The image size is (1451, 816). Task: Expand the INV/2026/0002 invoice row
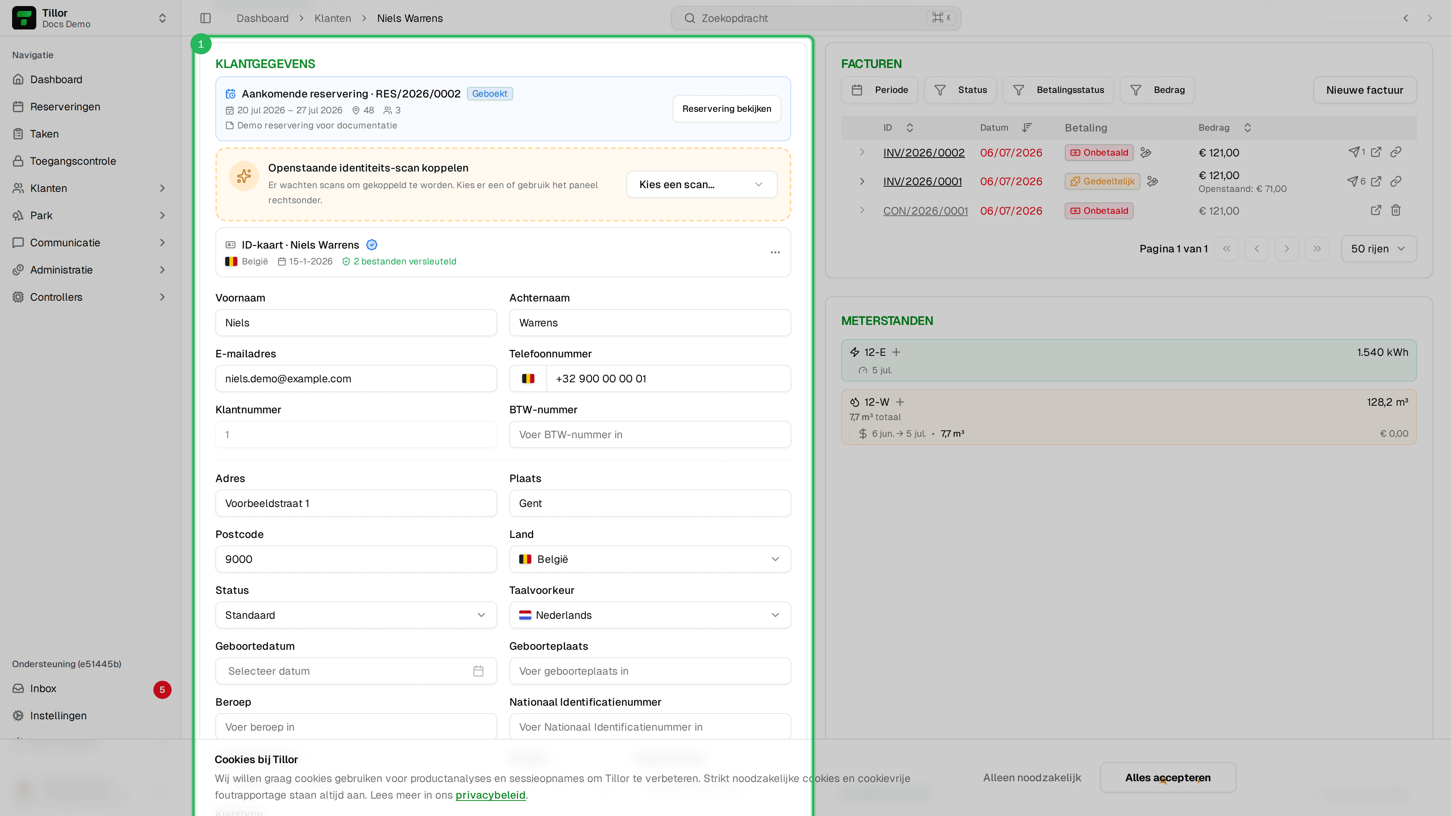click(862, 152)
